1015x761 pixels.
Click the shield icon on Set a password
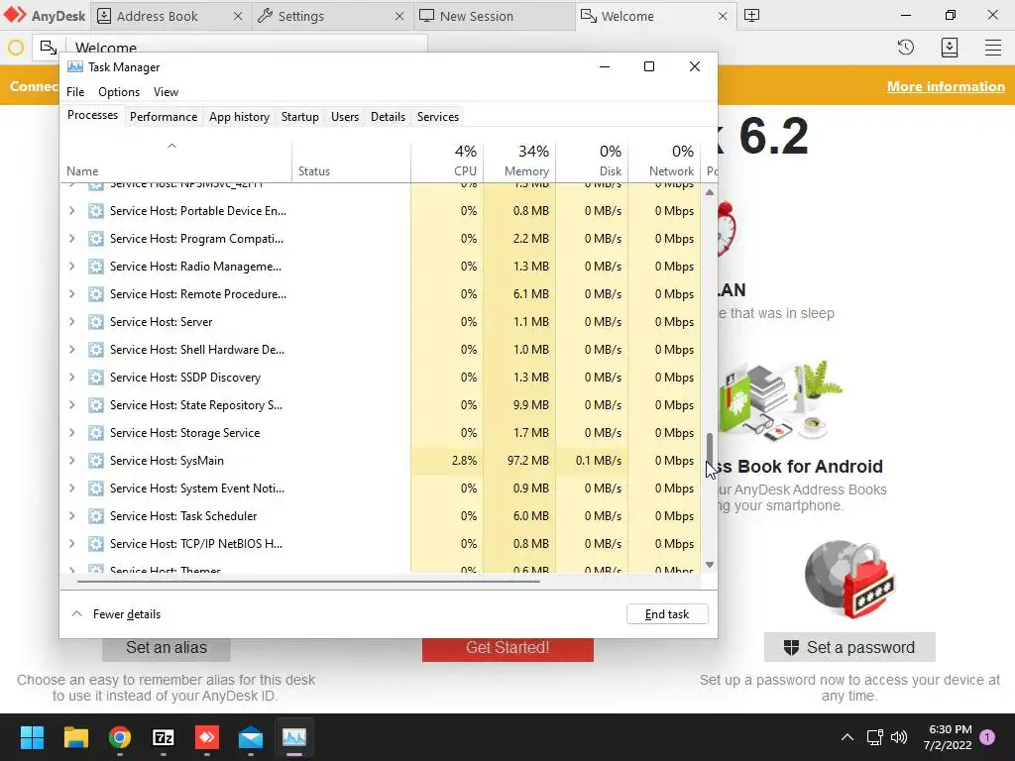(x=791, y=647)
